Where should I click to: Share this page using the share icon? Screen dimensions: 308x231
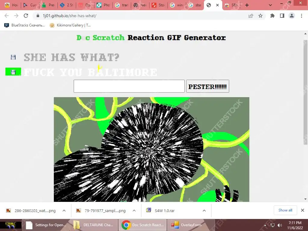click(x=251, y=16)
